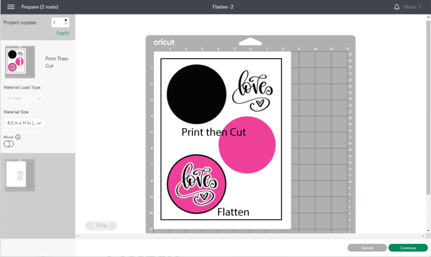Click the Cancel button
This screenshot has width=431, height=257.
pos(367,248)
